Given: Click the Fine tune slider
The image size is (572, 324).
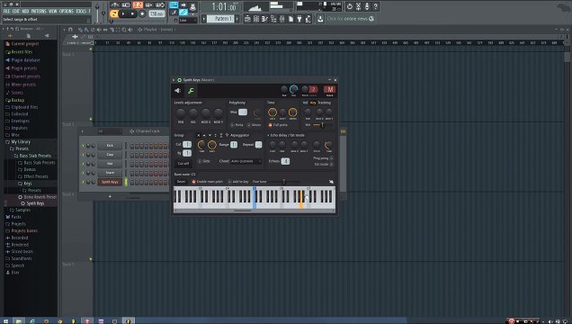Looking at the screenshot, I should pyautogui.click(x=284, y=181).
